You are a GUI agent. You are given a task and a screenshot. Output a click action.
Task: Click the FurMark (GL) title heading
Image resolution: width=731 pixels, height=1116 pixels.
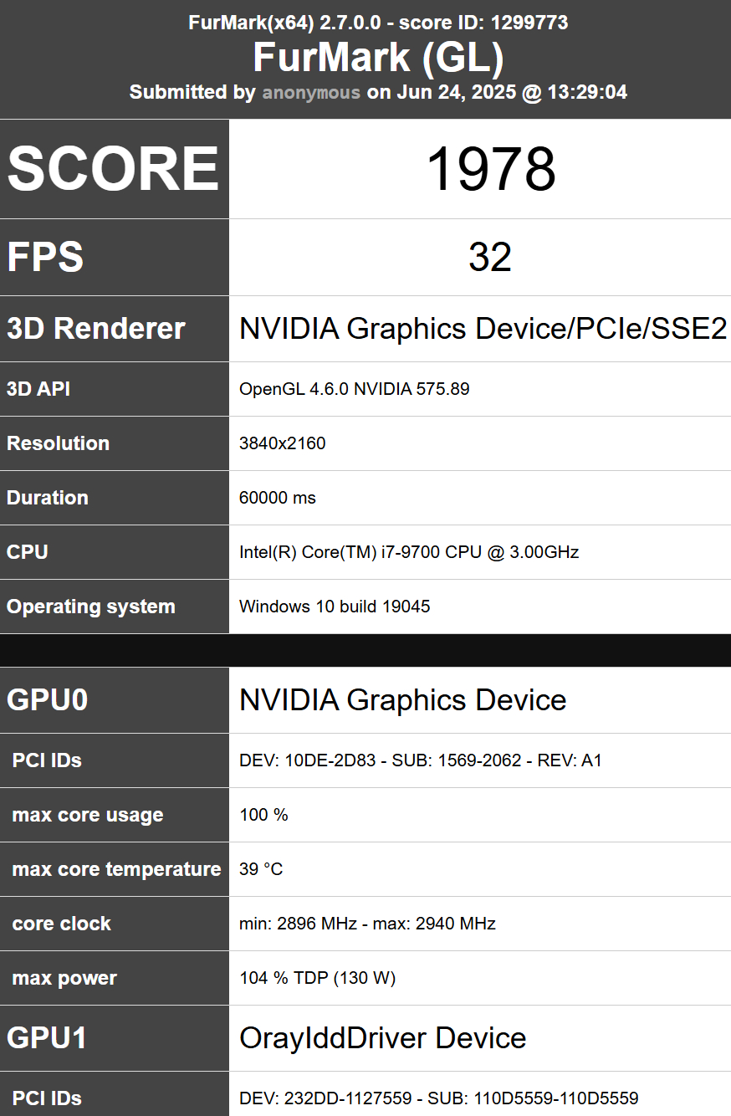[378, 58]
